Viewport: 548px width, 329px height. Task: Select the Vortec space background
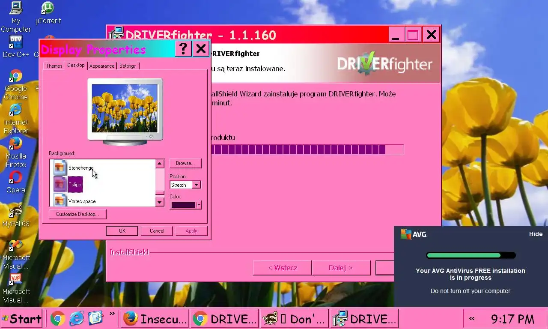click(x=82, y=201)
